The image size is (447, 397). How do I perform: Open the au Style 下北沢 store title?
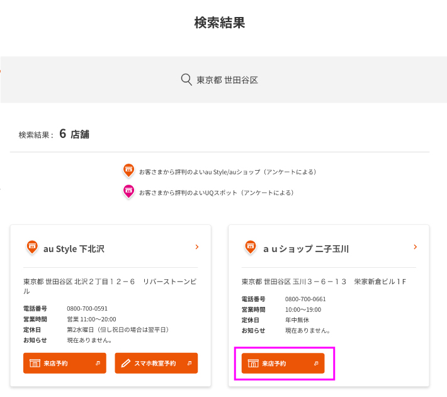coord(74,249)
